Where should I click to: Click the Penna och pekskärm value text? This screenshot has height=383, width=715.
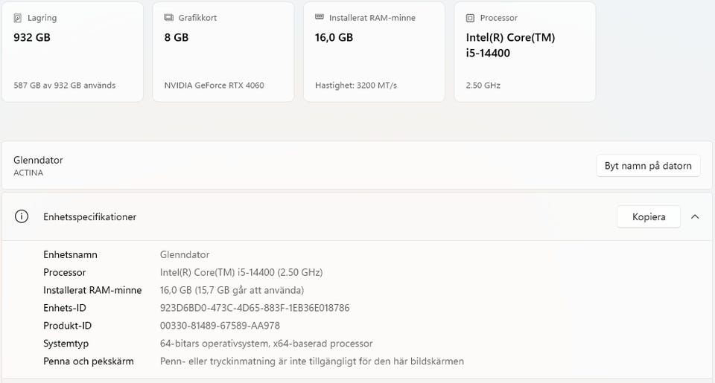[311, 361]
